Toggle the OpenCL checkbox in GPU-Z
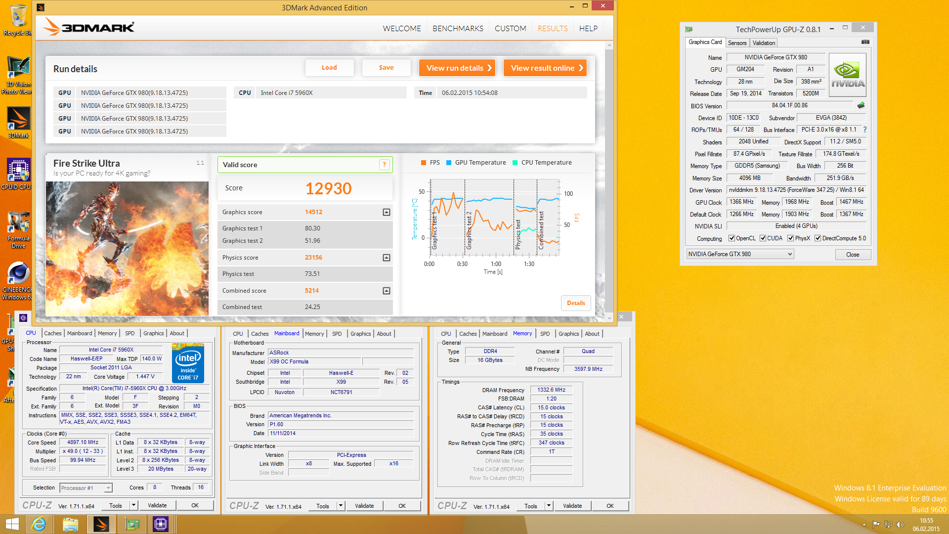Screen dimensions: 949x534 (x=732, y=238)
